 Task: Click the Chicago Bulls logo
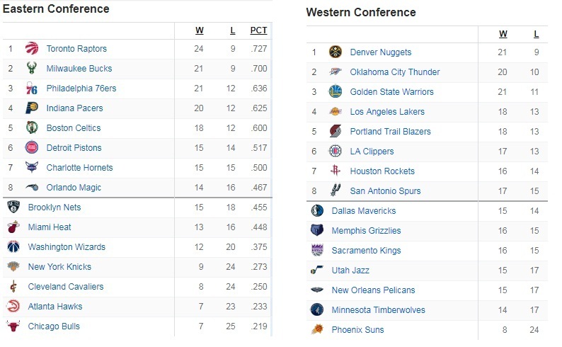pyautogui.click(x=13, y=326)
